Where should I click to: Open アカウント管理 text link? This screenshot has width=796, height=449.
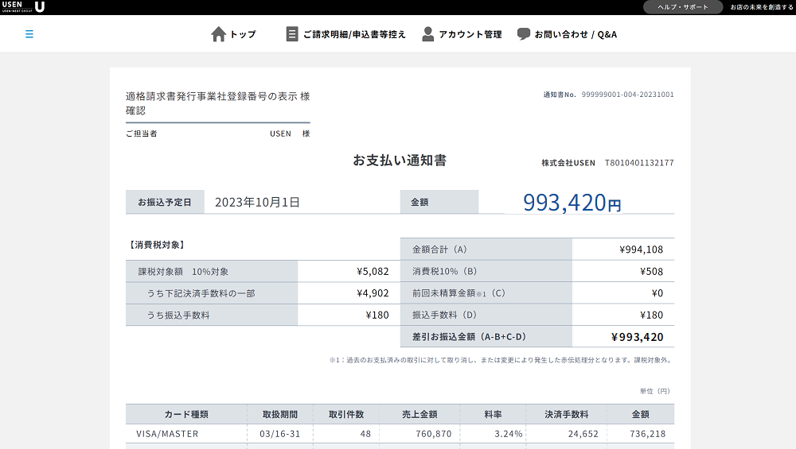point(470,34)
